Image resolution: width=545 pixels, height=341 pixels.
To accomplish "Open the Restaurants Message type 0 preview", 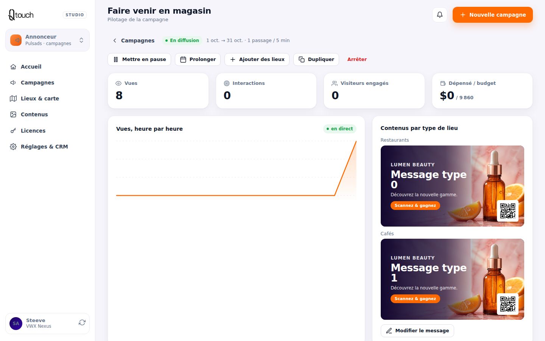I will pos(452,186).
